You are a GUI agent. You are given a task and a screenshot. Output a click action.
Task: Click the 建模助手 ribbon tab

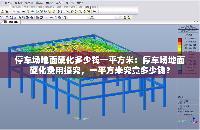point(17,7)
